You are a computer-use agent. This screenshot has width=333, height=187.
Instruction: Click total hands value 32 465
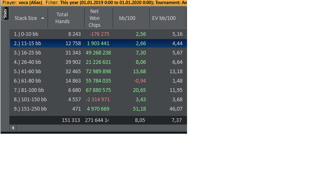(73, 71)
